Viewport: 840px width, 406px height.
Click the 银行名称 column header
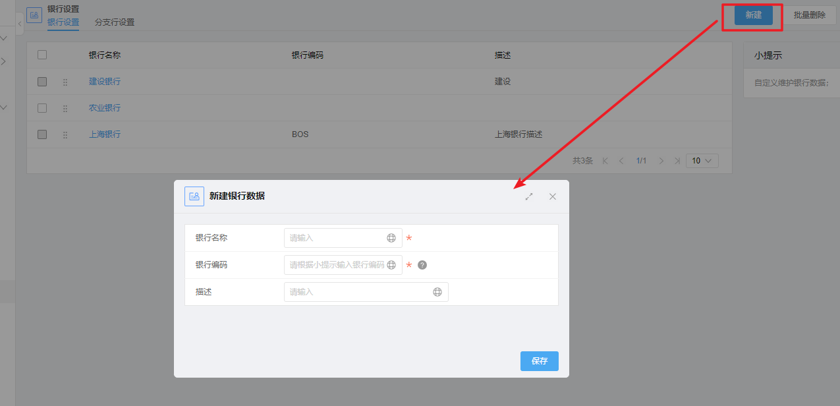(105, 55)
